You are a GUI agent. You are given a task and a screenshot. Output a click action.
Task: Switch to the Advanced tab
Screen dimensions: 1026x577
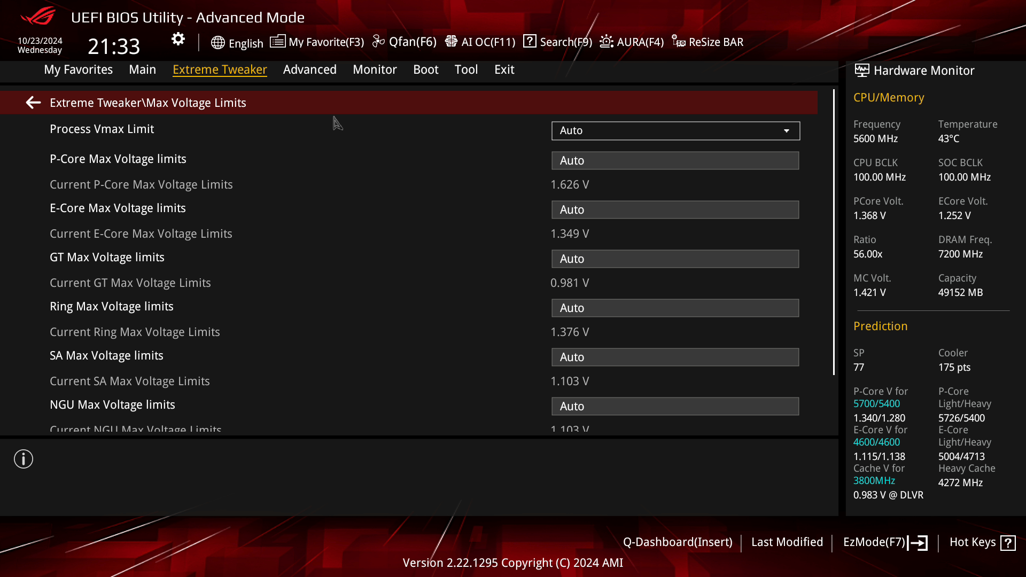tap(309, 69)
